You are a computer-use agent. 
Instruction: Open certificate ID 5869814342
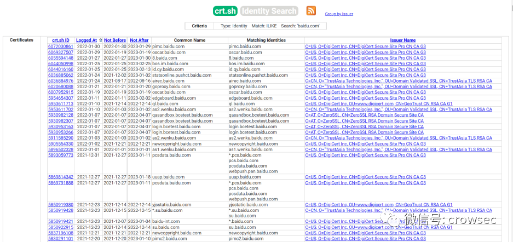pyautogui.click(x=61, y=177)
